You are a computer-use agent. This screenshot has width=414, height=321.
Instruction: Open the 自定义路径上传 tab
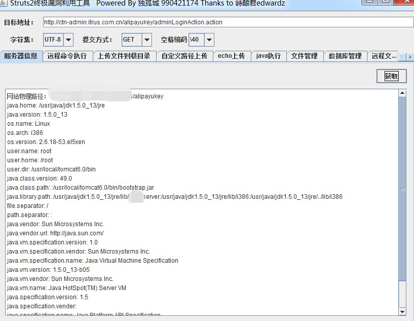click(184, 56)
